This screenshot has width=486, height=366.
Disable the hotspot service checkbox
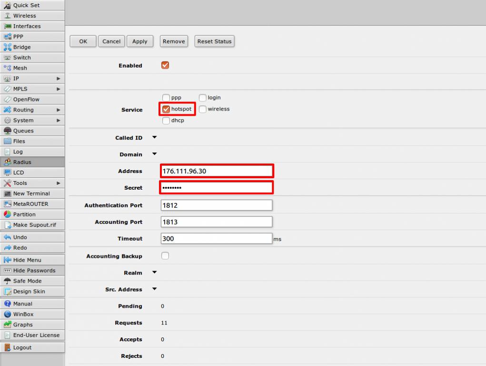click(x=166, y=109)
